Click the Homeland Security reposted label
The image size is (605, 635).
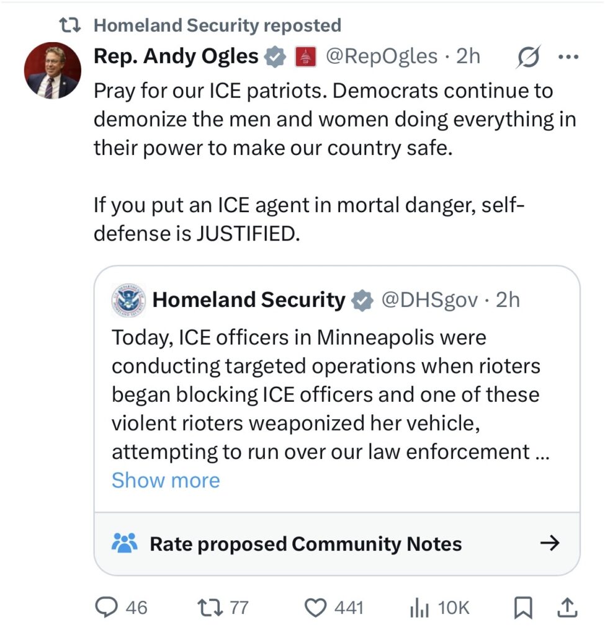click(x=217, y=25)
